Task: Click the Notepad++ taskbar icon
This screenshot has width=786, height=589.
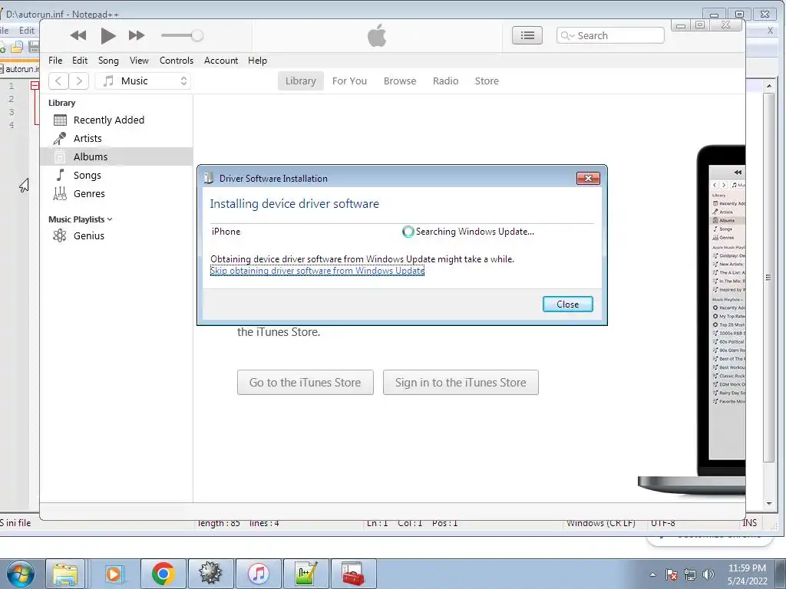Action: 305,574
